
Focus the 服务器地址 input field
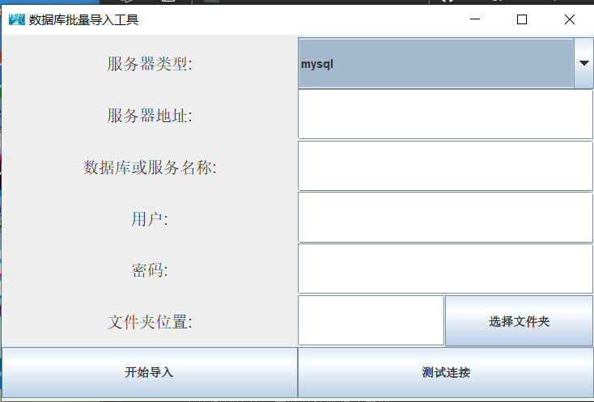click(445, 115)
